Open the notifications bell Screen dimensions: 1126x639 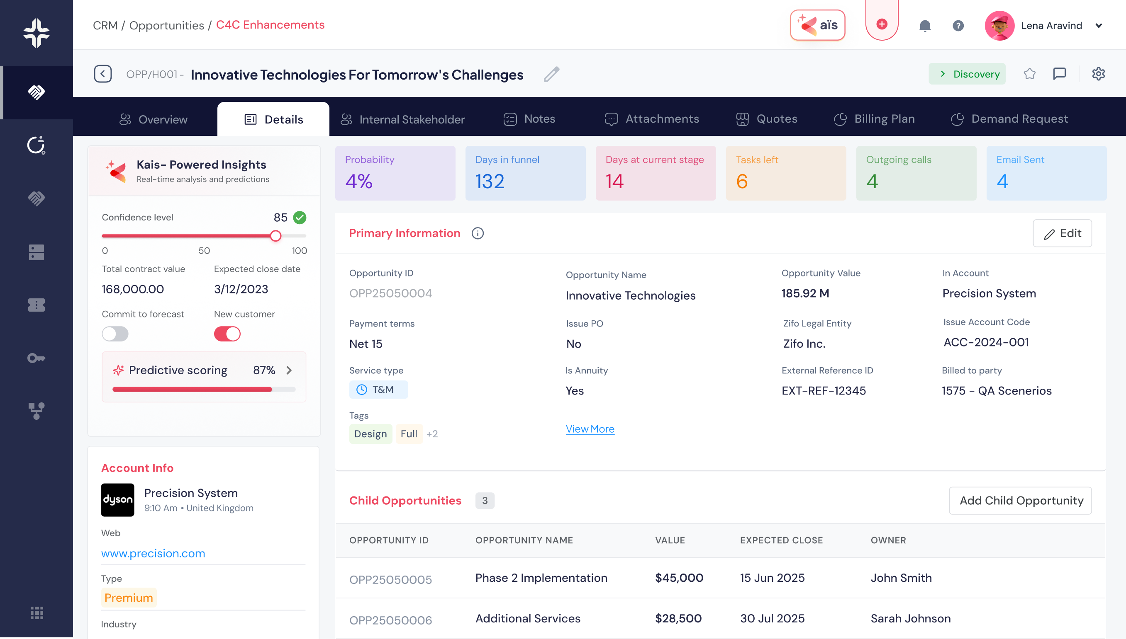[925, 26]
